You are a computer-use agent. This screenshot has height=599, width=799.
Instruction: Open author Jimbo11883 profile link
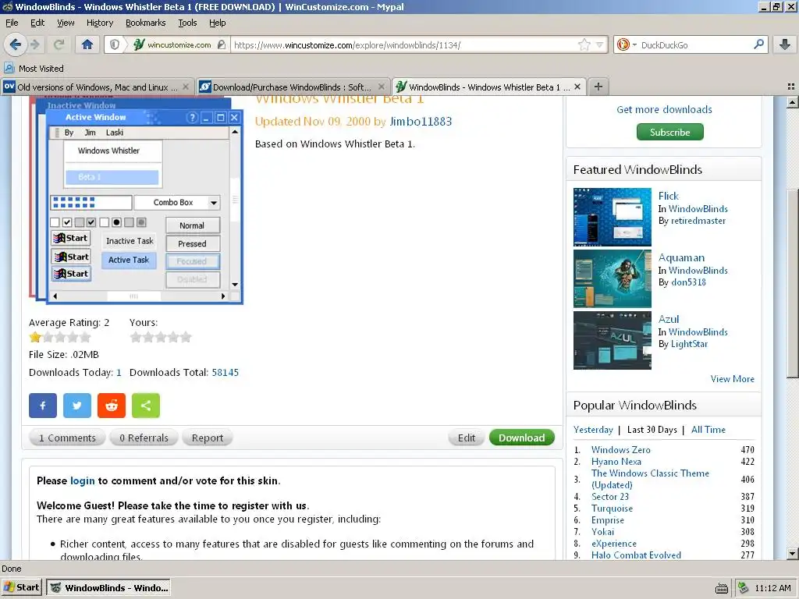(421, 121)
